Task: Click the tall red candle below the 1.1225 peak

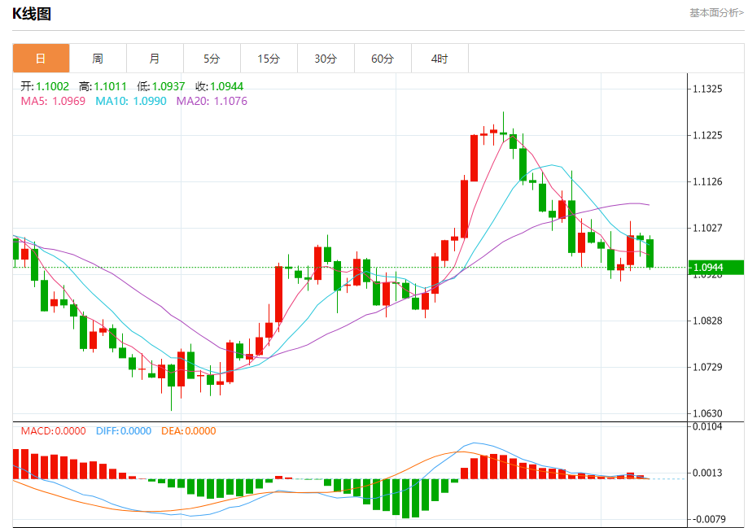Action: [475, 159]
